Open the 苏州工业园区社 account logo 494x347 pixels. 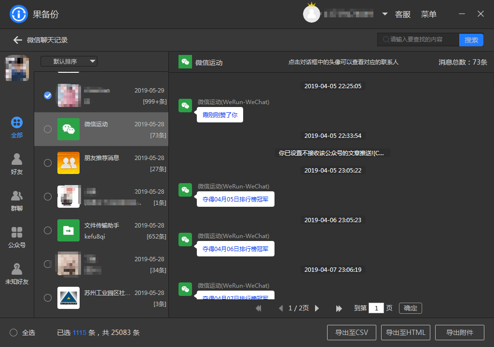[x=69, y=297]
